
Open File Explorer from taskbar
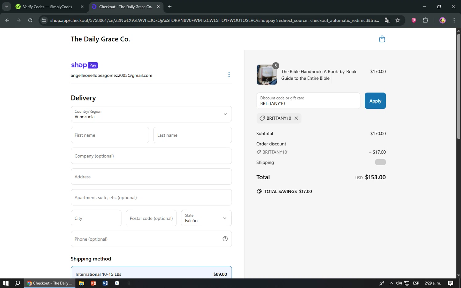pos(81,283)
